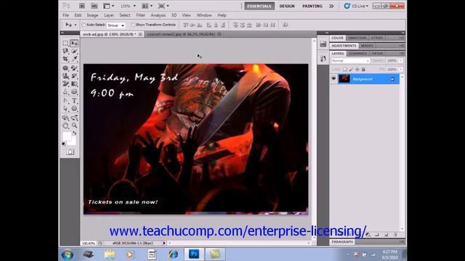Select the Eraser tool

pos(65,84)
